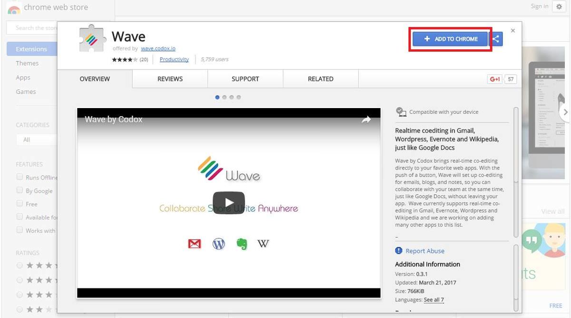Check the By Google filter
Viewport: 571px width, 318px height.
click(20, 190)
